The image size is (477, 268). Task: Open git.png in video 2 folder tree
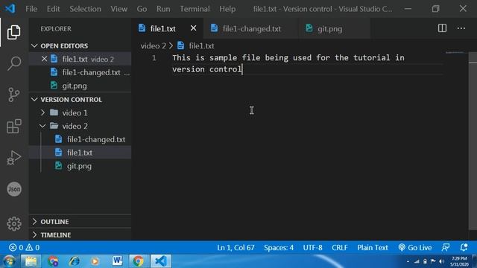coord(80,166)
